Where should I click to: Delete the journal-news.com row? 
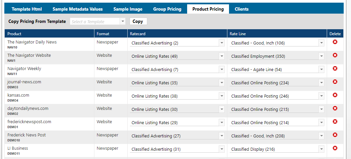[x=335, y=82]
